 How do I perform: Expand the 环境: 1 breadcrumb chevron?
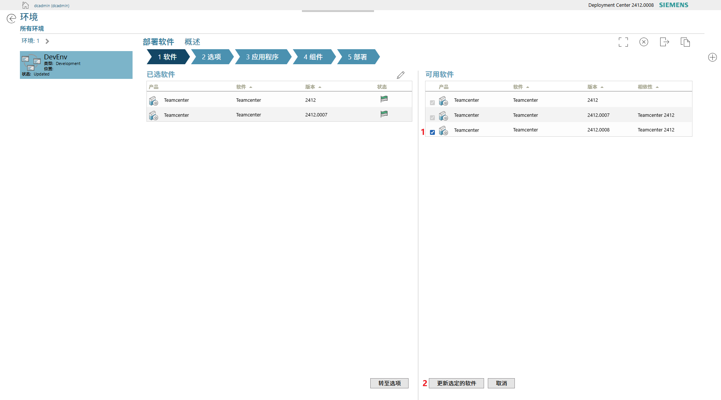[x=47, y=41]
